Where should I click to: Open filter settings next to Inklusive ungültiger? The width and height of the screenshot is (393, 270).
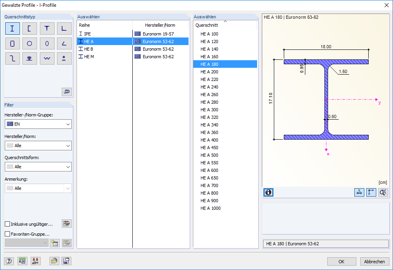point(67,224)
